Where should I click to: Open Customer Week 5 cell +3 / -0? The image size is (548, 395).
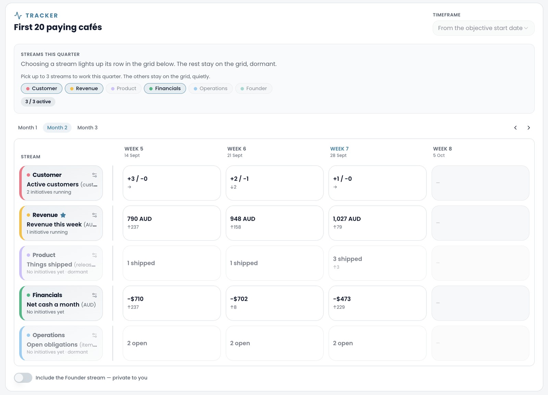coord(172,183)
